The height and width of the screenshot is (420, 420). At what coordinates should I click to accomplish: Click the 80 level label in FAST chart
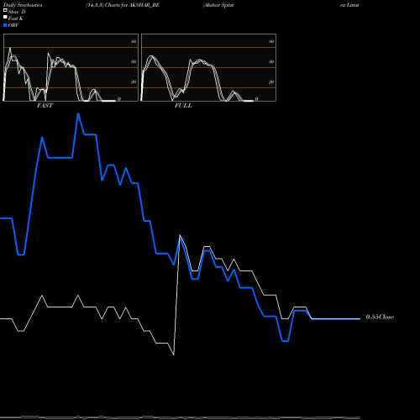click(x=134, y=41)
